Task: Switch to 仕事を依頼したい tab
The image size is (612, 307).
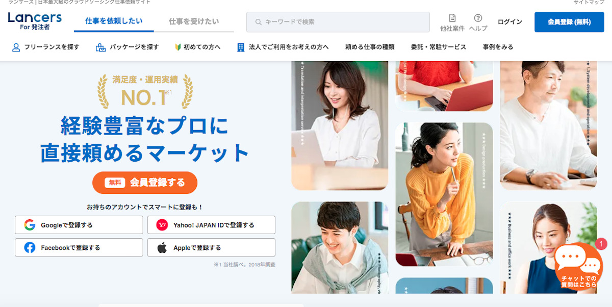Action: pos(114,21)
